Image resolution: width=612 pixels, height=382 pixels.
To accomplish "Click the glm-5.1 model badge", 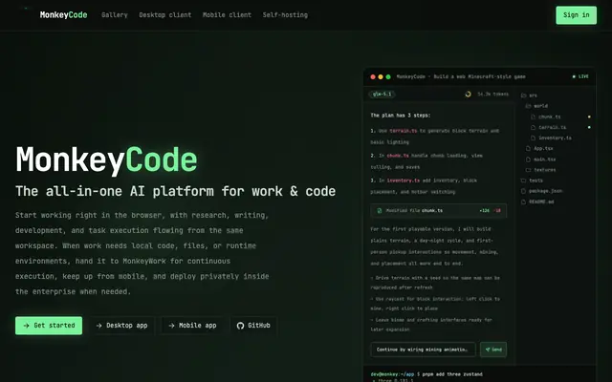I will pos(382,94).
